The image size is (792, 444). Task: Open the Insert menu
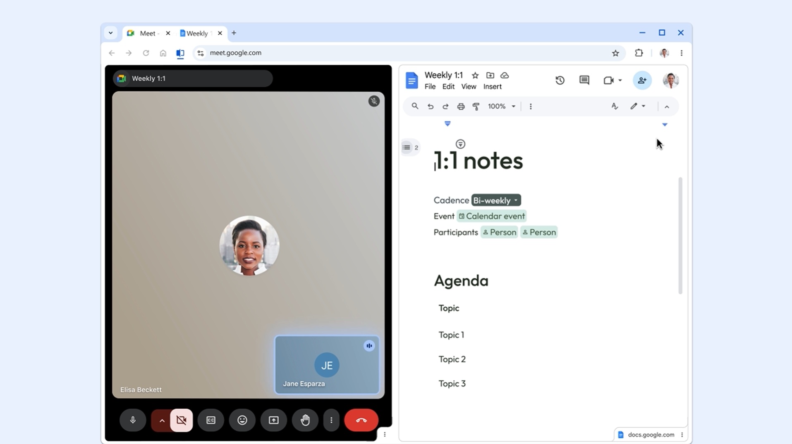point(492,87)
